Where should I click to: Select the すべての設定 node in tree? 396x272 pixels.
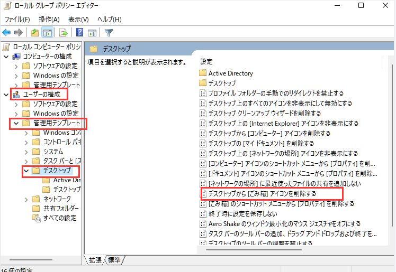(59, 218)
